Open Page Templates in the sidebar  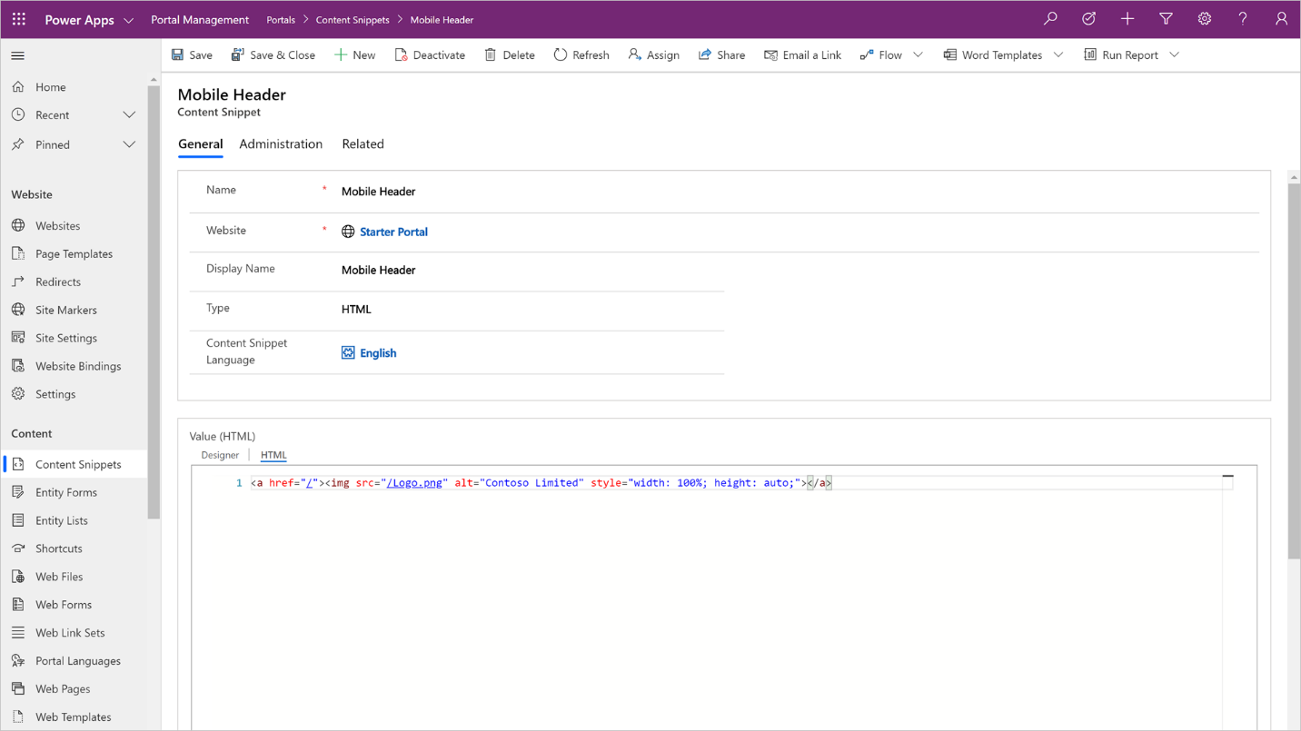pos(74,253)
